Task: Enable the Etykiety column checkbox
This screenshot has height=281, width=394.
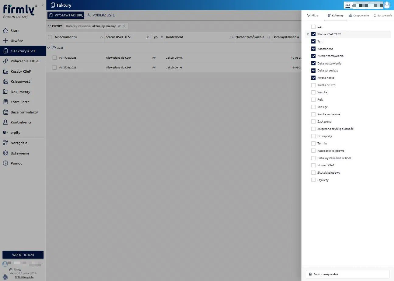Action: tap(313, 180)
